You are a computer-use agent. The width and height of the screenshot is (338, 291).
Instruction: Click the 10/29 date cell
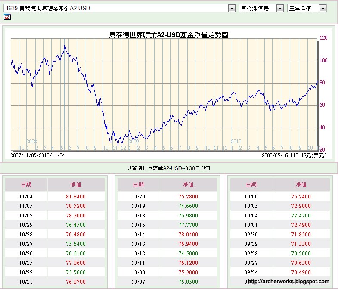[x=26, y=225]
